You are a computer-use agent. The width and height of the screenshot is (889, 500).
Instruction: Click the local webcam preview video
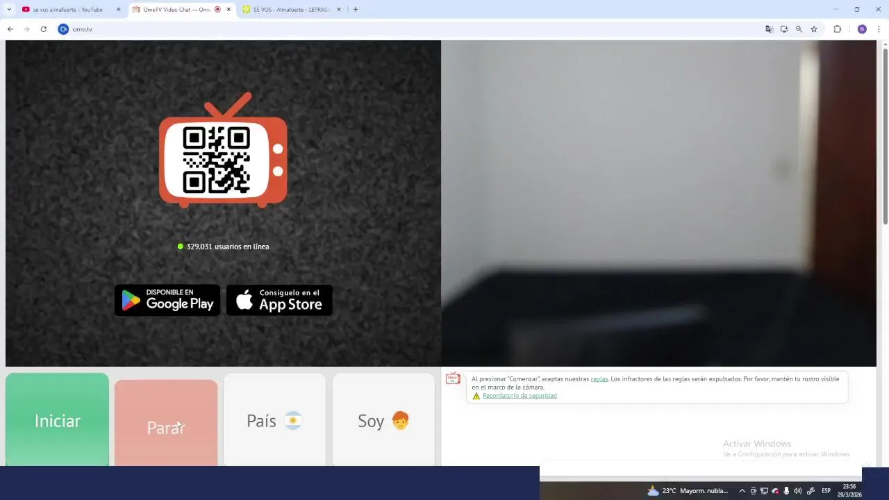point(658,203)
